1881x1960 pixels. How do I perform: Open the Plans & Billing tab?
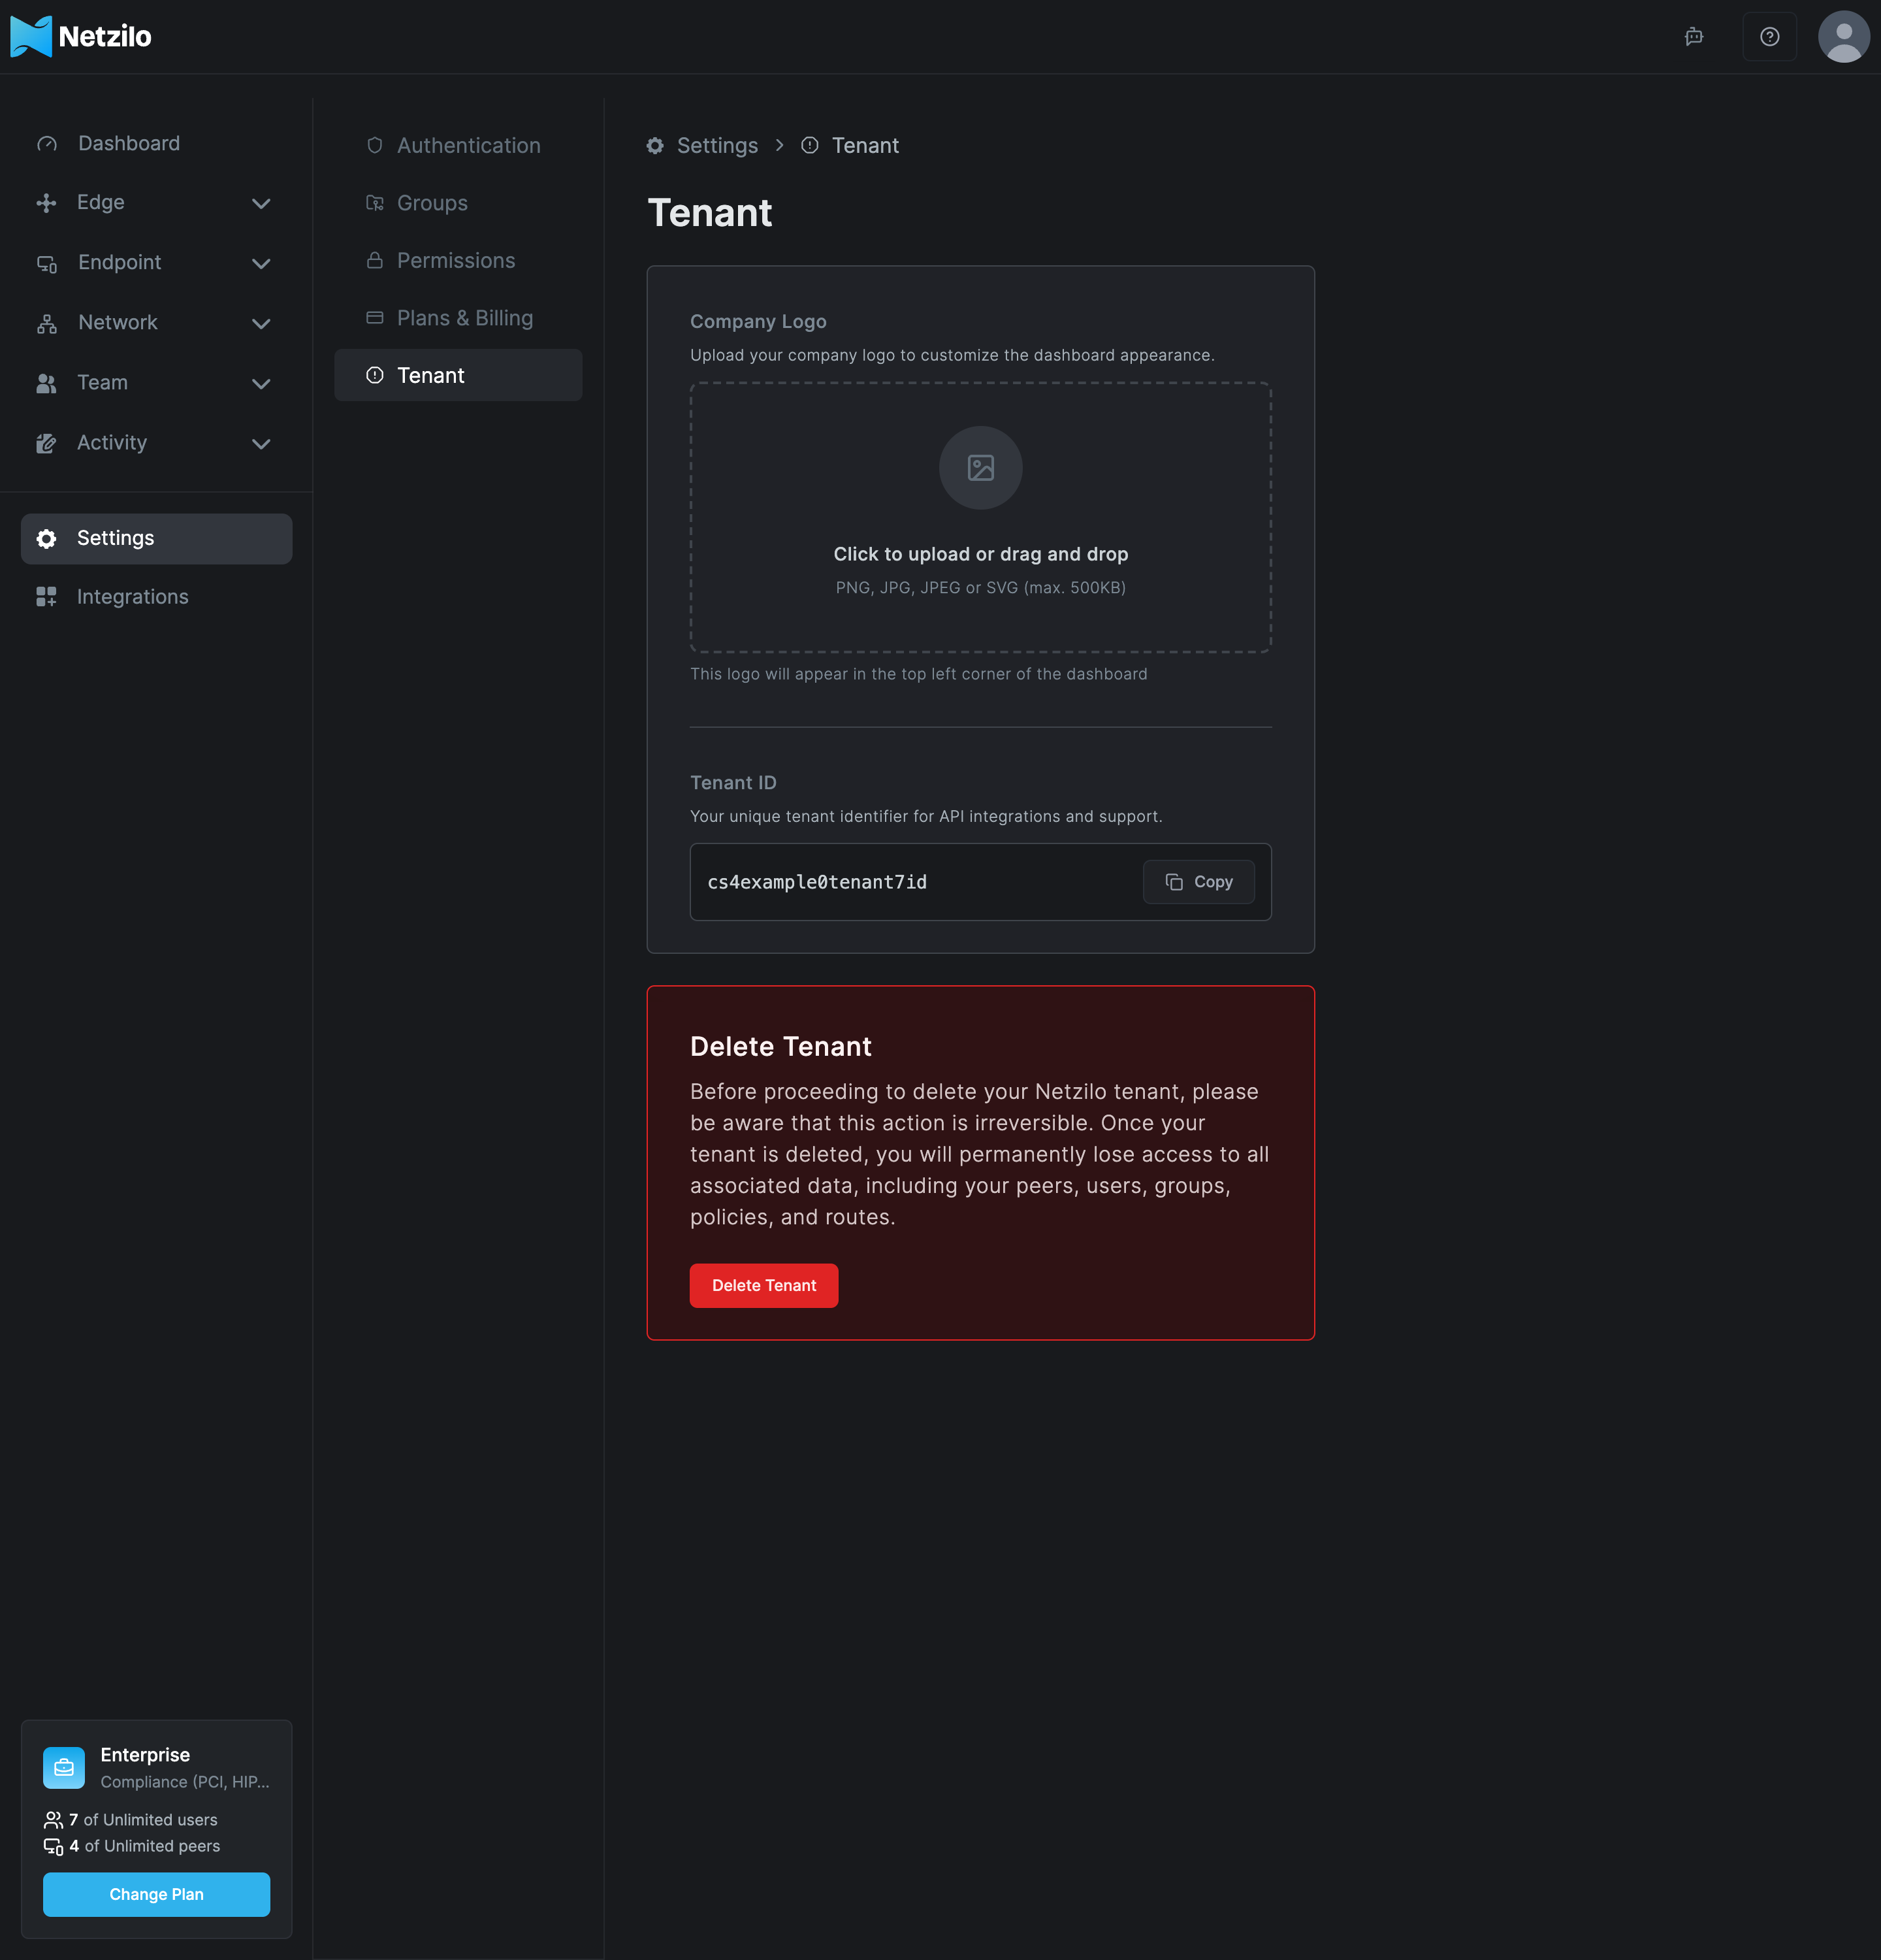(x=458, y=318)
